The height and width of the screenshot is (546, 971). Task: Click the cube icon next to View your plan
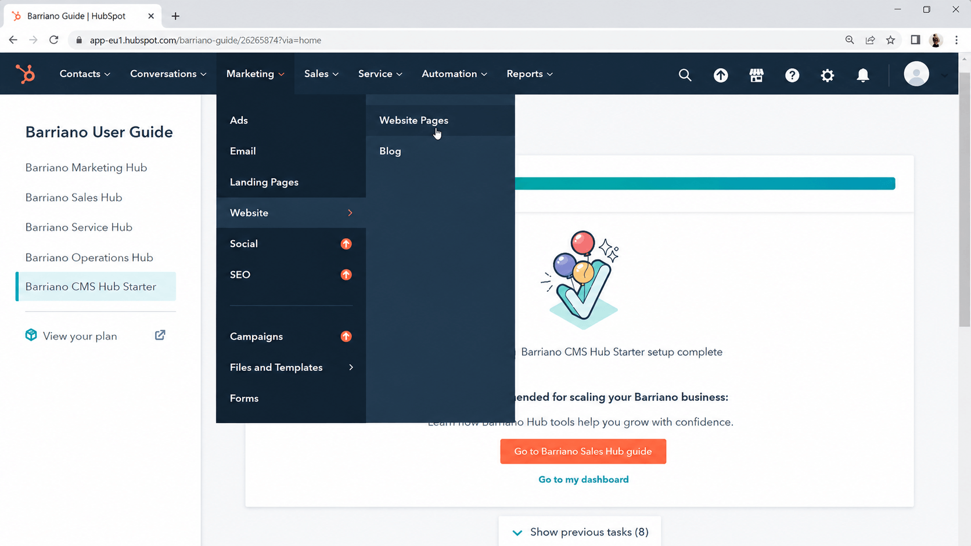pyautogui.click(x=31, y=335)
